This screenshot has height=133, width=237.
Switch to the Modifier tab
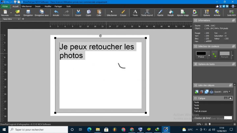(x=48, y=6)
